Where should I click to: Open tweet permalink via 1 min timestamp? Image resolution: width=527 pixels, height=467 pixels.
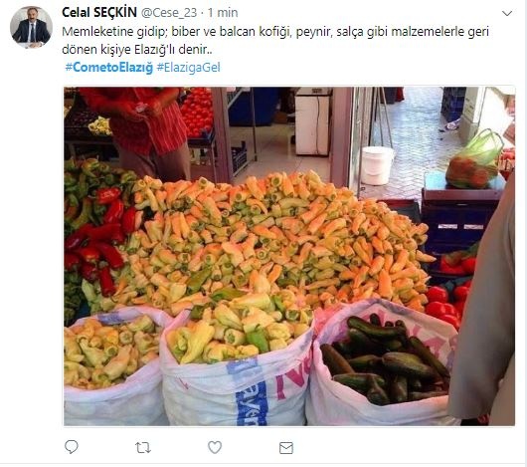pos(223,13)
